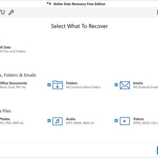
Task: Click 'All Content within Folders' text
Action: pyautogui.click(x=83, y=87)
